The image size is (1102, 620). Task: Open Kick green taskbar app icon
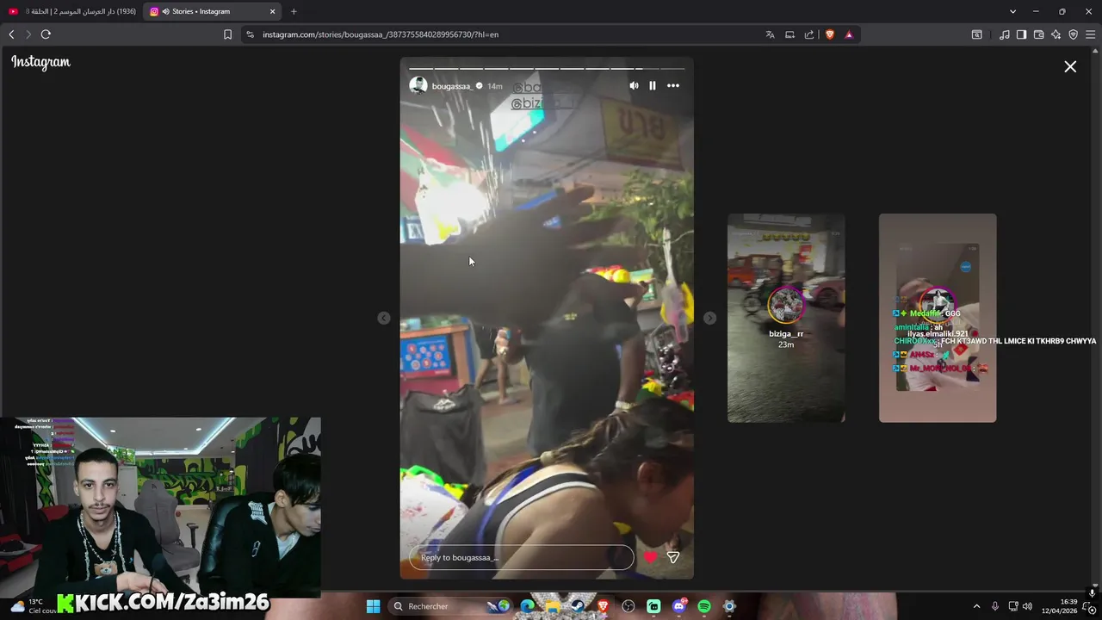pyautogui.click(x=653, y=606)
